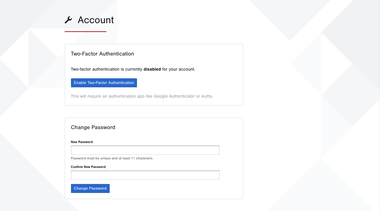The height and width of the screenshot is (211, 380).
Task: Click "11 characters" in the password hint
Action: tap(142, 158)
